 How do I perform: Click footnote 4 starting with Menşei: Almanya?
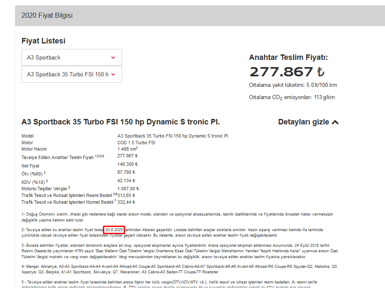(x=180, y=269)
